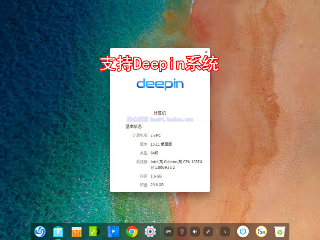320x240 pixels.
Task: Open the Deepin Music player
Action: 95,231
